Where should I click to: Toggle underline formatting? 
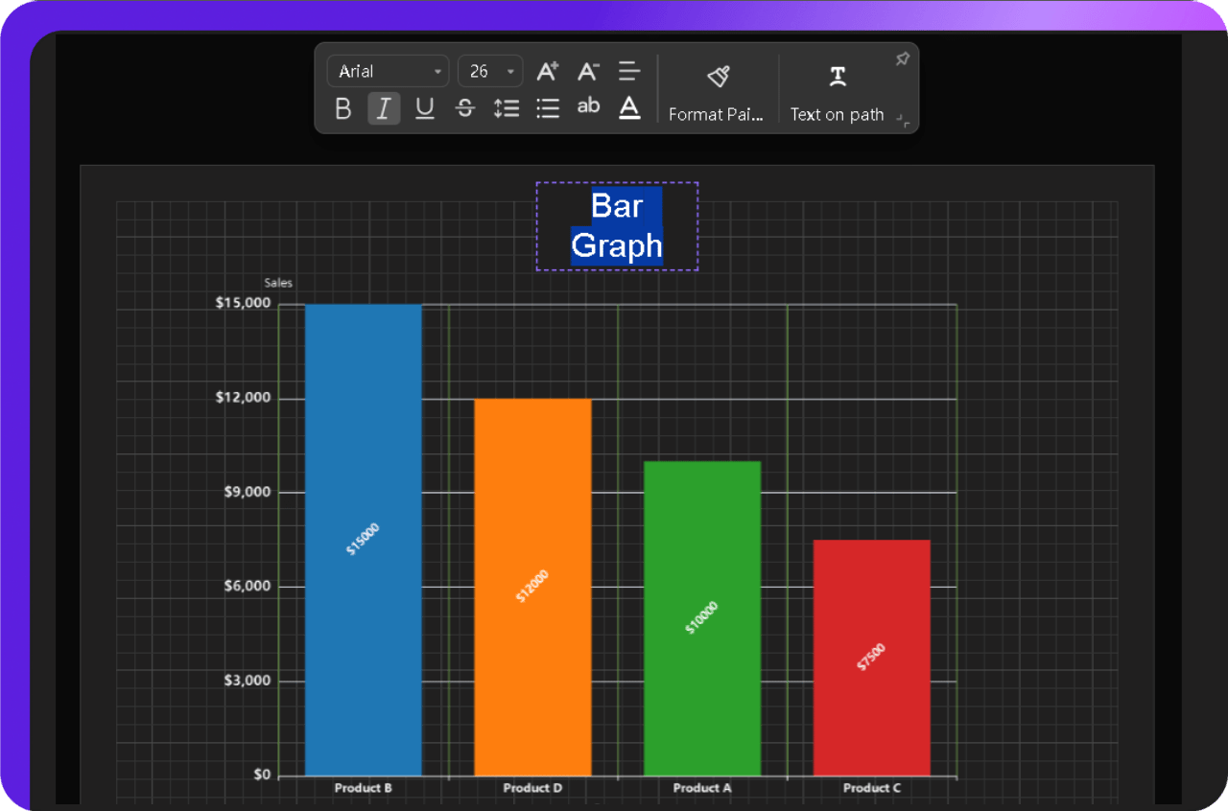pyautogui.click(x=425, y=108)
